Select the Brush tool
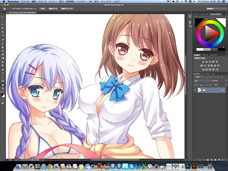Viewport: 228px width, 171px height. [3, 43]
